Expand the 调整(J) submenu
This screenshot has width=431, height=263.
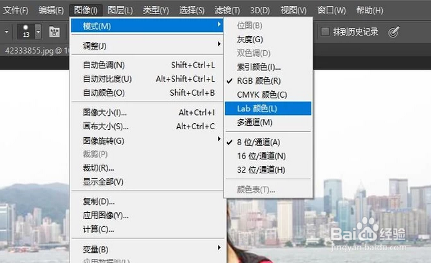tap(147, 46)
